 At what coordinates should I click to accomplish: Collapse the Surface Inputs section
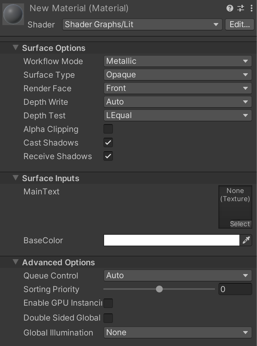15,178
